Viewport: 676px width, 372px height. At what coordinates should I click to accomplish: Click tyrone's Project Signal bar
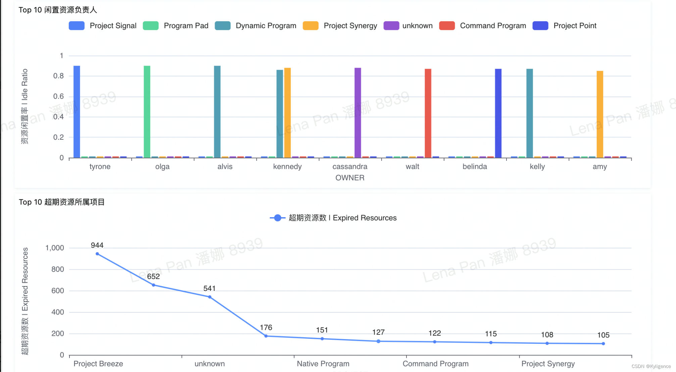[77, 112]
